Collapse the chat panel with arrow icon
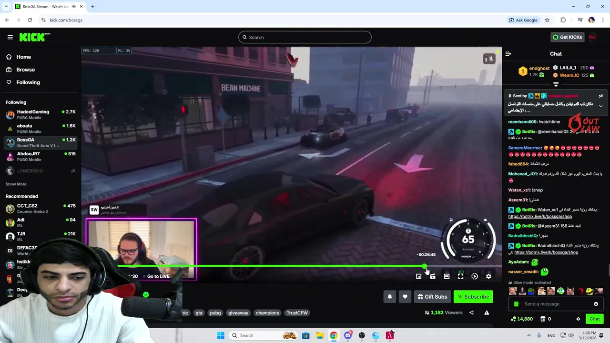 (508, 54)
